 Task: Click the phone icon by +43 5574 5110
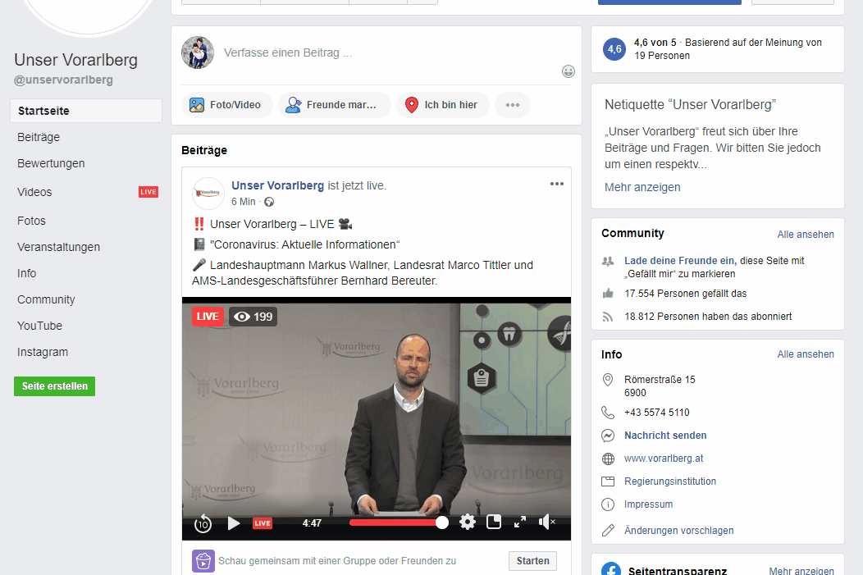point(608,413)
